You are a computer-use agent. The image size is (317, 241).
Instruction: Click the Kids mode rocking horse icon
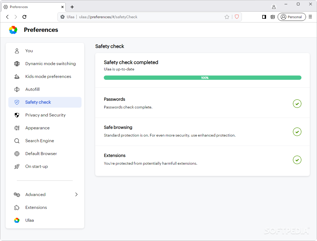[17, 77]
